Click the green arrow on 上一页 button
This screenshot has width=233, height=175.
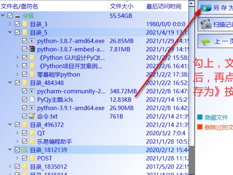coord(205,41)
